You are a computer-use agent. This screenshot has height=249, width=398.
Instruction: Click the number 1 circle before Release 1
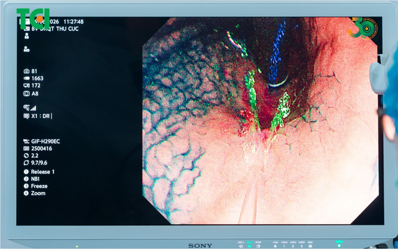click(26, 171)
